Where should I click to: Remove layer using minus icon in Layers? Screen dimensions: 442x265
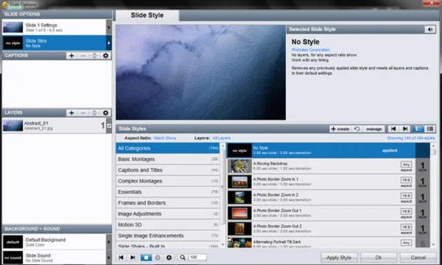(x=83, y=113)
